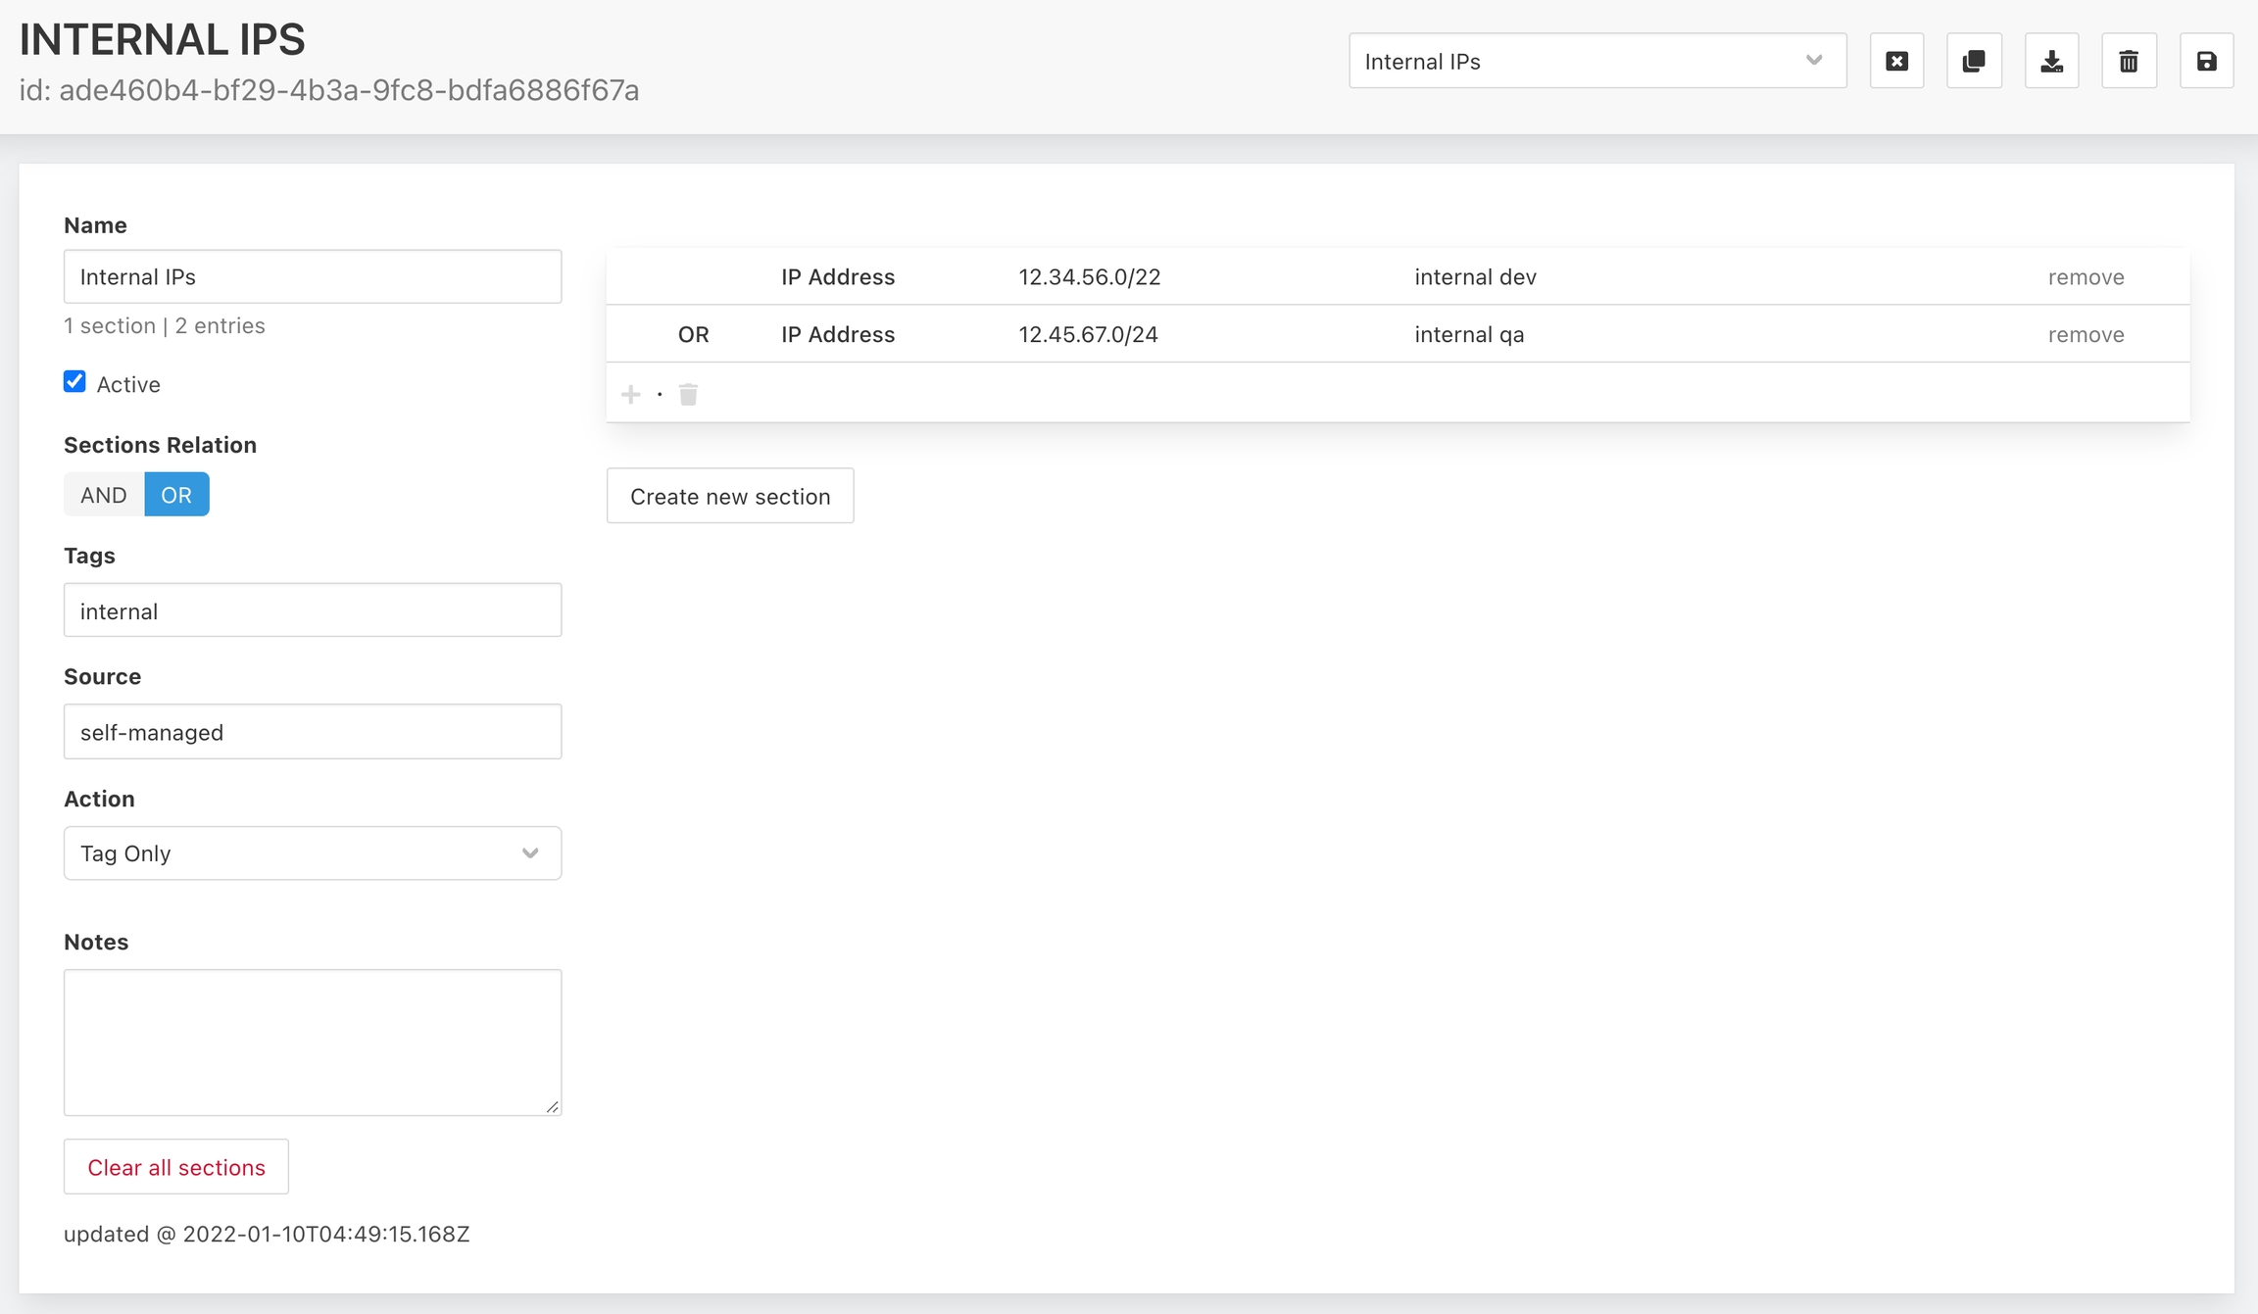Click the OR relation label in second entry

pos(693,335)
